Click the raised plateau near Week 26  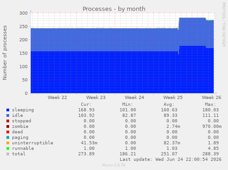click(193, 32)
